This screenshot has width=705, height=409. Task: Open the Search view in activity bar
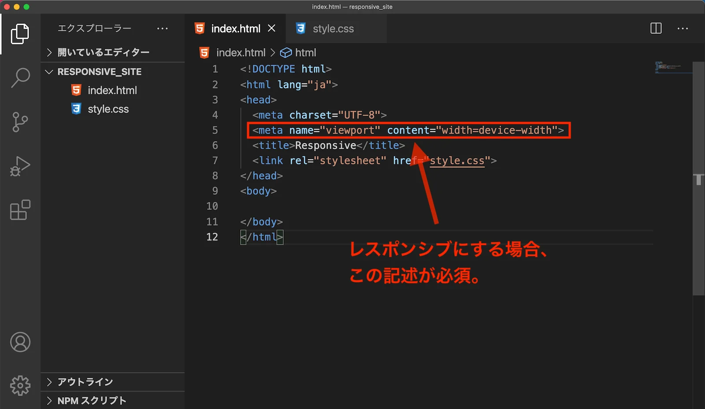click(x=20, y=78)
